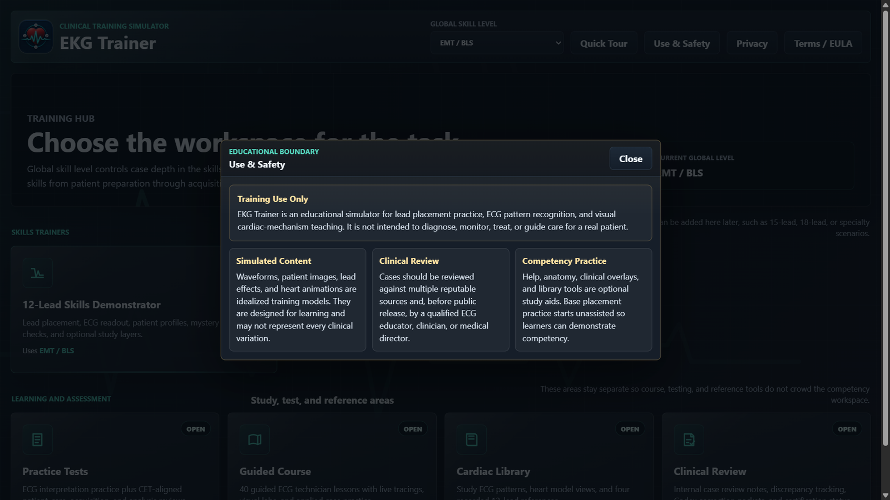Viewport: 890px width, 500px height.
Task: Click the EKG Trainer heart logo icon
Action: pos(36,37)
